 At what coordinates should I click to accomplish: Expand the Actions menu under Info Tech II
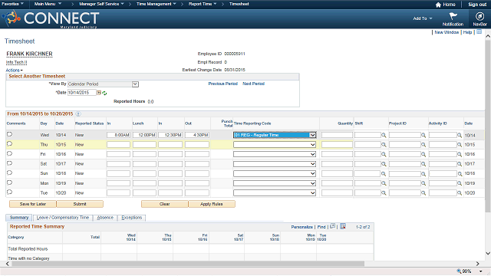point(14,70)
